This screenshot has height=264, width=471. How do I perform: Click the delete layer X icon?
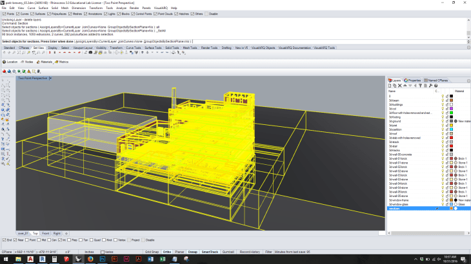399,86
